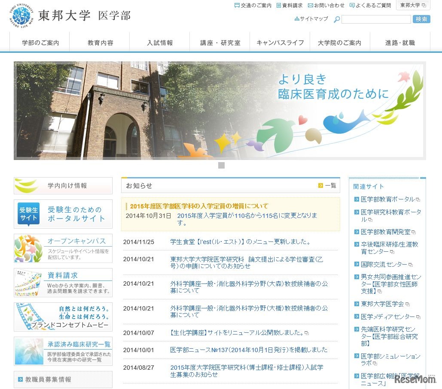Open オープンキャンパス via the flower illustration icon
Viewport: 442px width, 389px height.
(x=27, y=247)
